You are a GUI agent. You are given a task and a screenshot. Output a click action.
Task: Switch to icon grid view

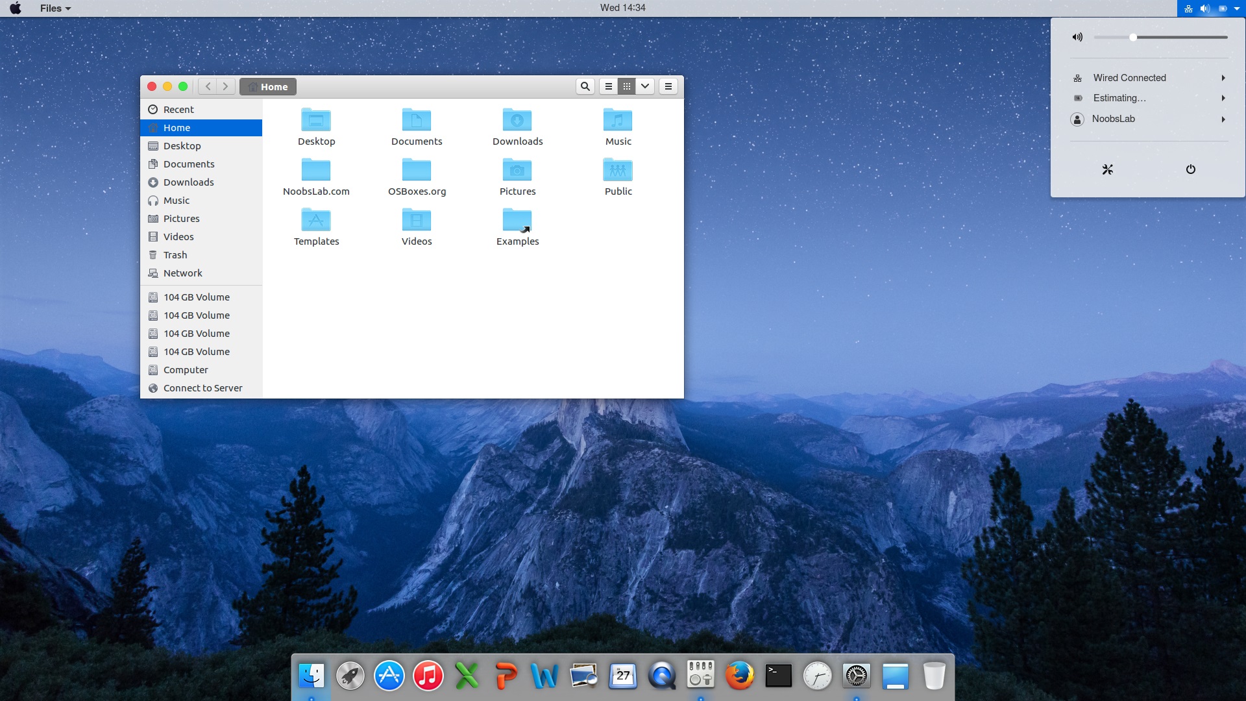point(626,86)
